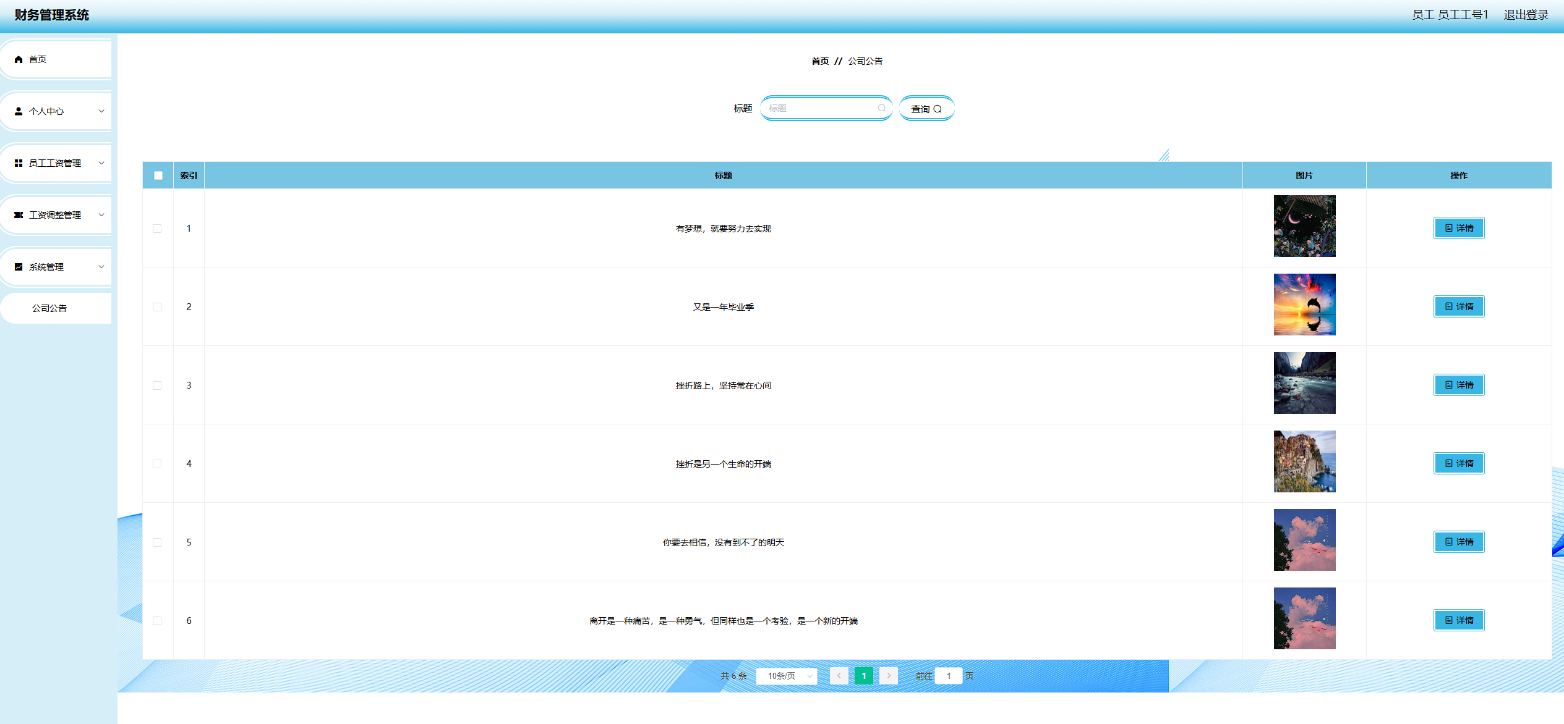Open 详情 for 又是一年毕业季

1458,306
